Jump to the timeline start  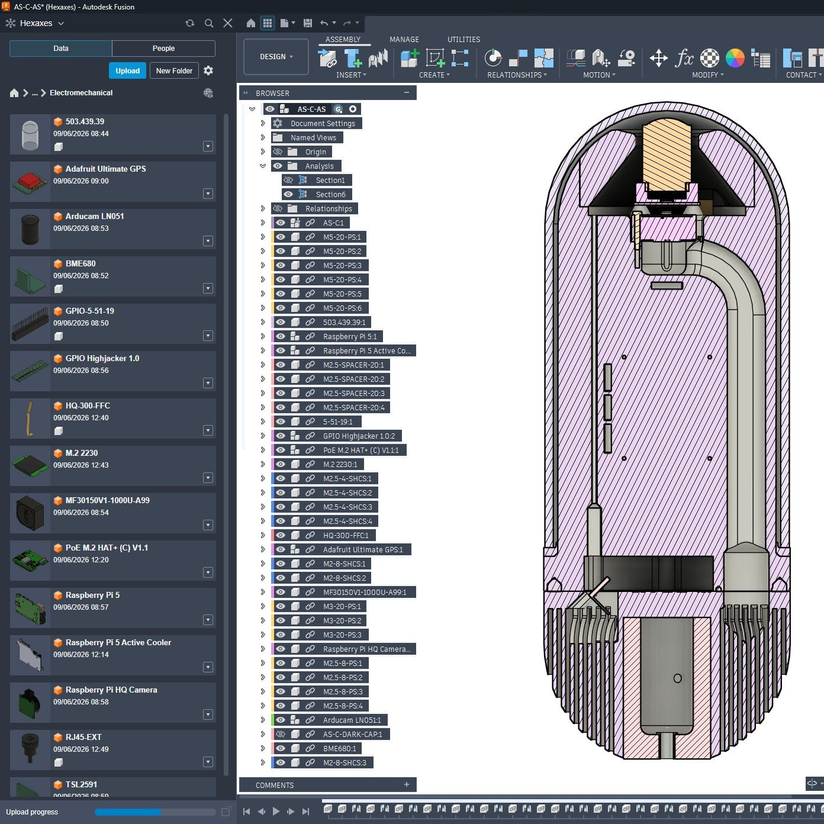(x=247, y=812)
